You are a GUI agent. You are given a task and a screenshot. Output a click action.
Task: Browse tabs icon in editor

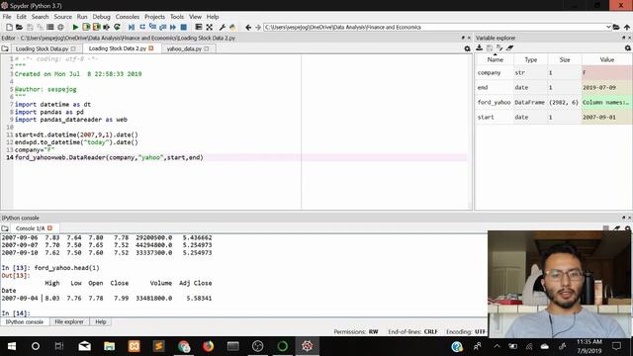point(5,48)
